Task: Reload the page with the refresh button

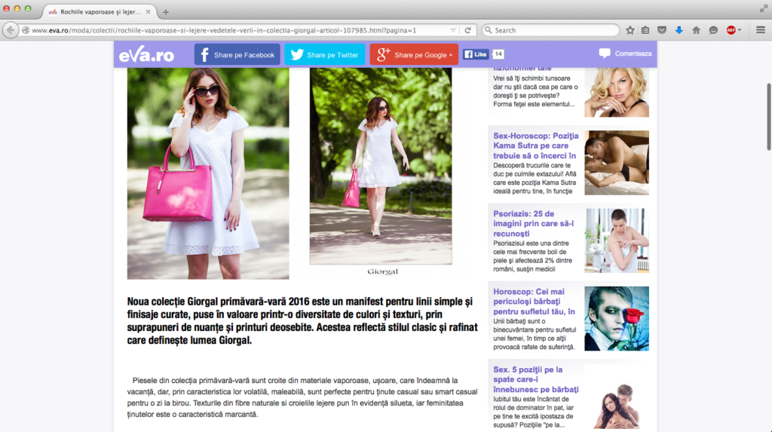Action: (x=468, y=30)
